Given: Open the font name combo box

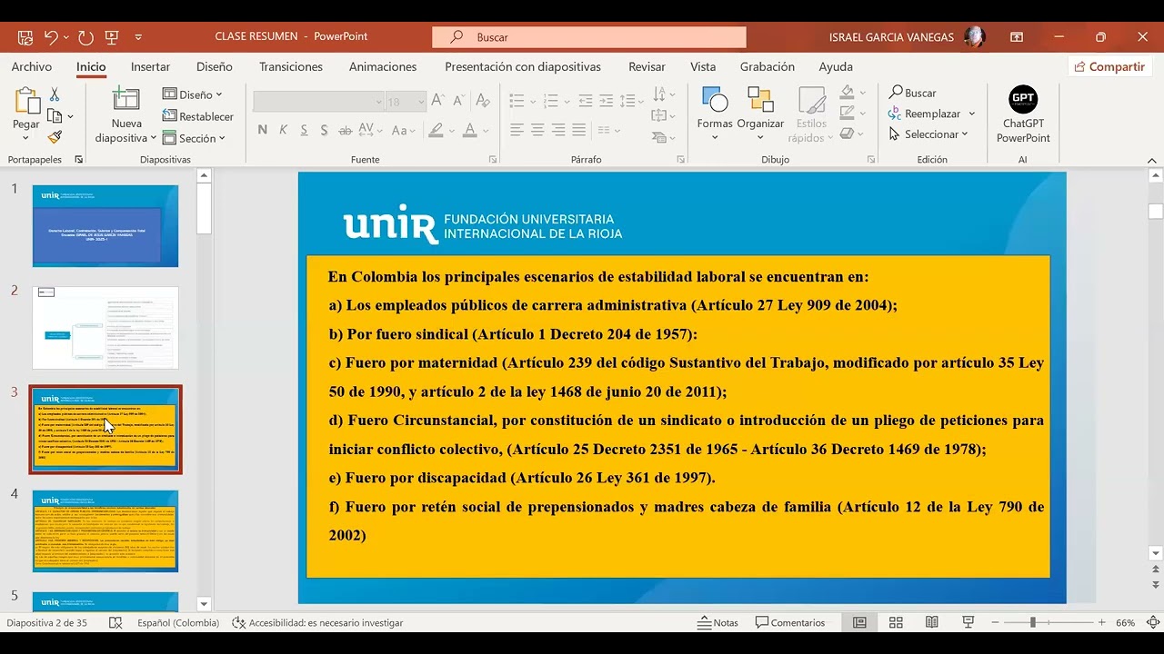Looking at the screenshot, I should pyautogui.click(x=318, y=102).
